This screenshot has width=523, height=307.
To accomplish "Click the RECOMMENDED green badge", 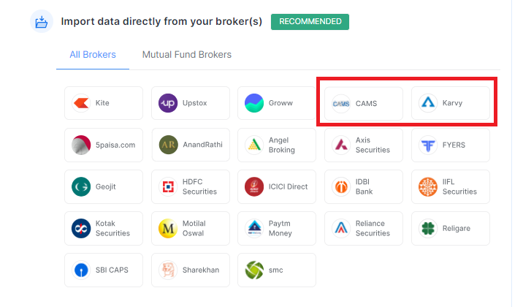I will (x=310, y=22).
